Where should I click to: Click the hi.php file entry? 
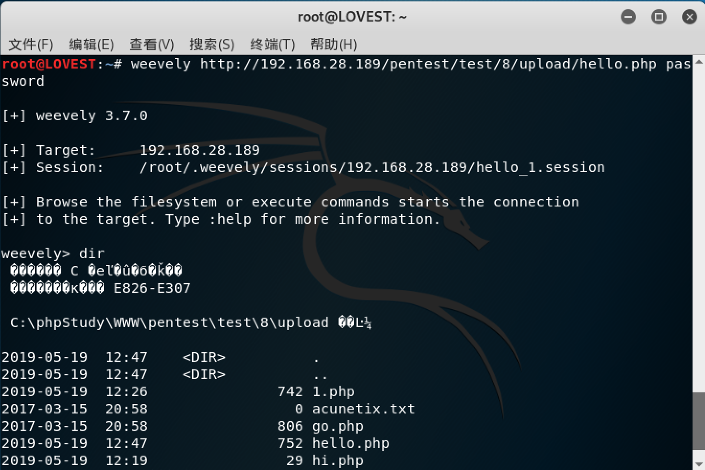(x=338, y=461)
